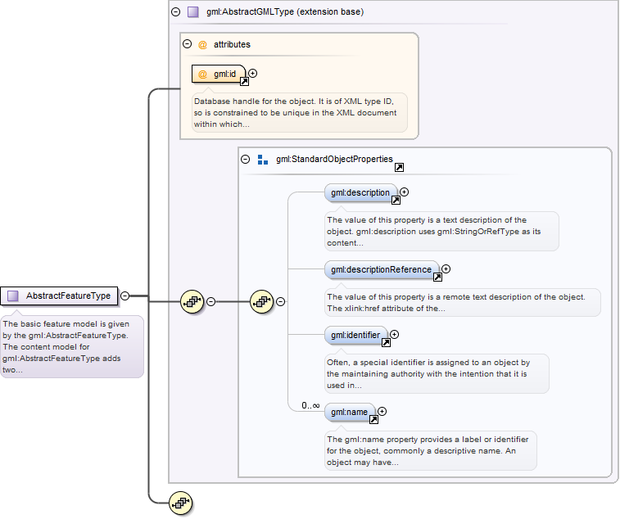The image size is (620, 519).
Task: Collapse the gml:AbstractGMLType extension base box
Action: [x=175, y=12]
